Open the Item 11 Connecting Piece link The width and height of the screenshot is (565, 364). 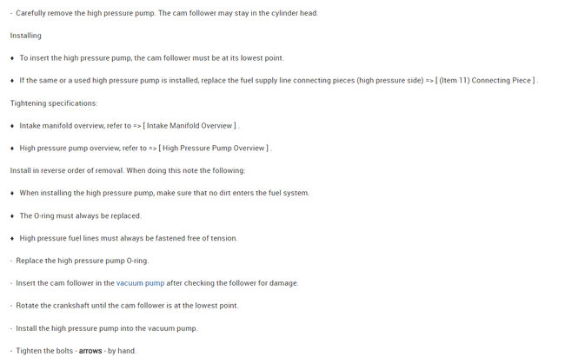coord(488,81)
